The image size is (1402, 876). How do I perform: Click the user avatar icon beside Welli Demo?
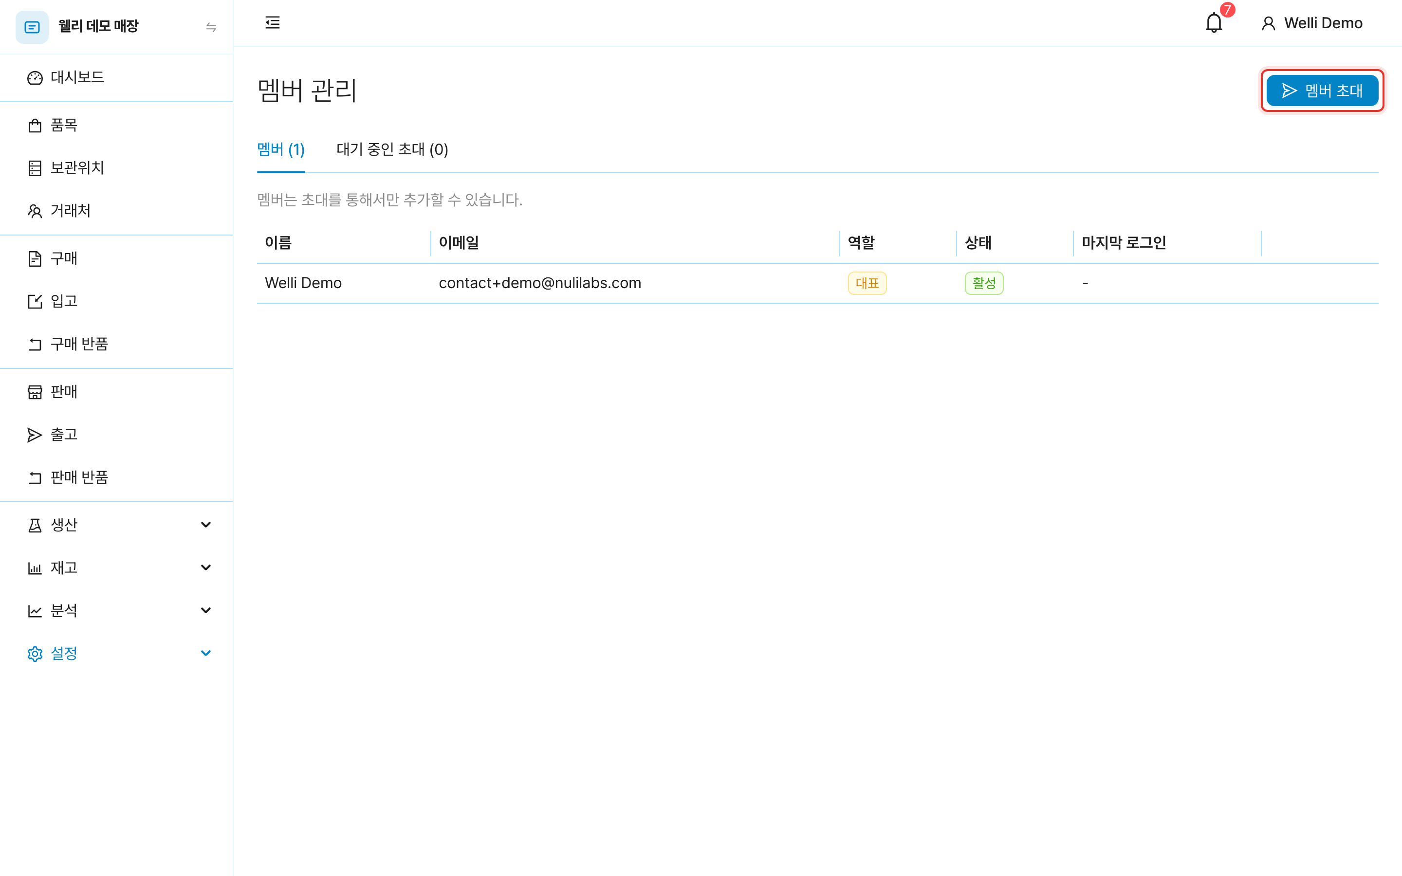pyautogui.click(x=1268, y=23)
